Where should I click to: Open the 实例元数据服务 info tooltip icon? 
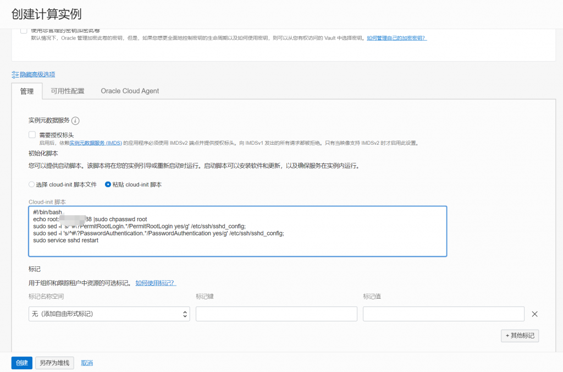click(x=76, y=121)
